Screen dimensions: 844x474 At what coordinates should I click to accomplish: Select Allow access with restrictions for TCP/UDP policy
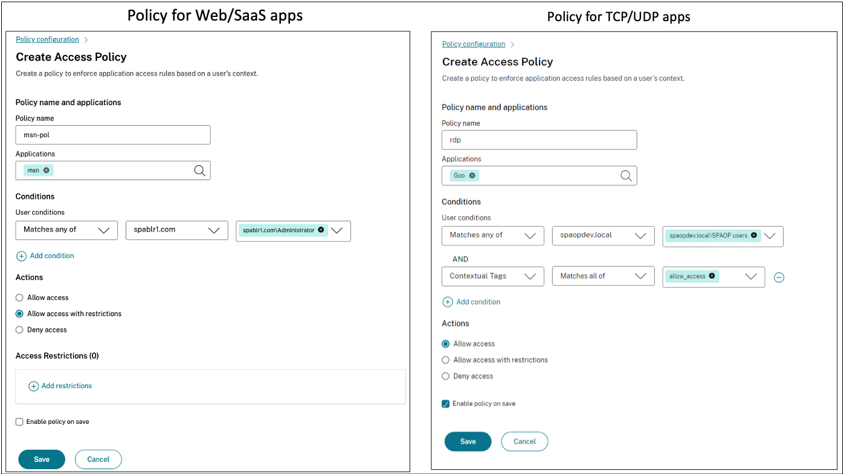(x=446, y=360)
